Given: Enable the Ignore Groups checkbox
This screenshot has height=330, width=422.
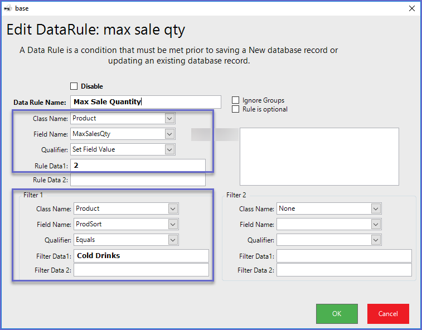Looking at the screenshot, I should pos(236,100).
